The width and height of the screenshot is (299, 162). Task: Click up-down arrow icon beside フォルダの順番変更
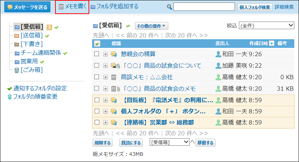point(9,97)
